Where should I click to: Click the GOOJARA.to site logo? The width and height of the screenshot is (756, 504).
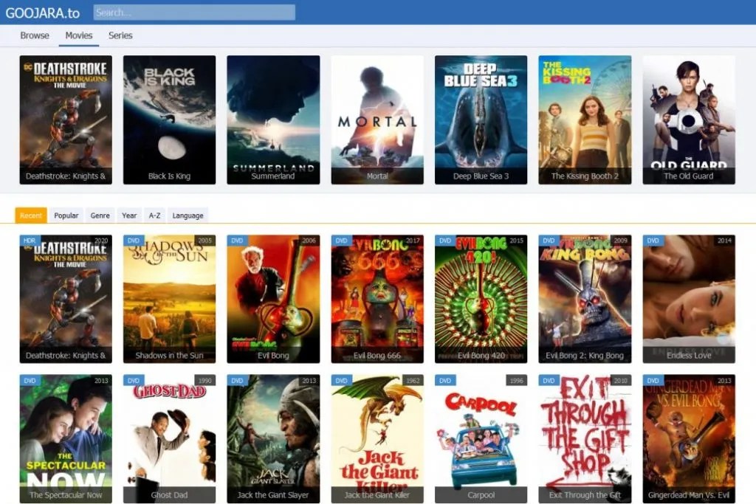[x=42, y=13]
